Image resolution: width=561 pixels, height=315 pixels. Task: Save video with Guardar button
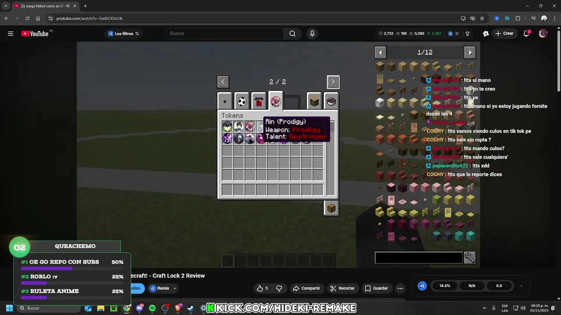(x=376, y=288)
